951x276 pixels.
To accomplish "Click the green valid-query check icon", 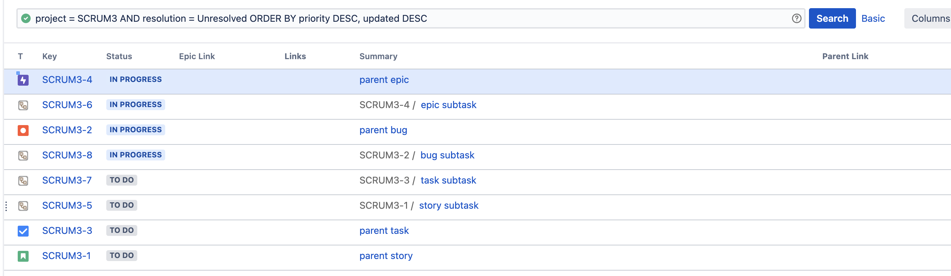I will (x=26, y=18).
